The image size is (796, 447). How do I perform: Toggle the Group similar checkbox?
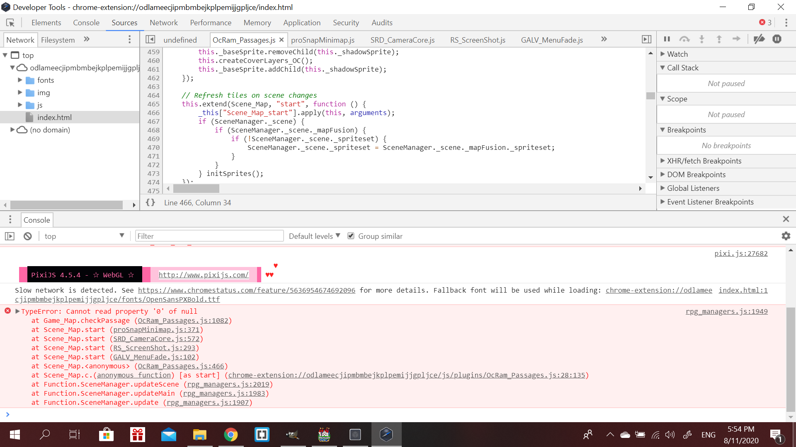pos(351,236)
